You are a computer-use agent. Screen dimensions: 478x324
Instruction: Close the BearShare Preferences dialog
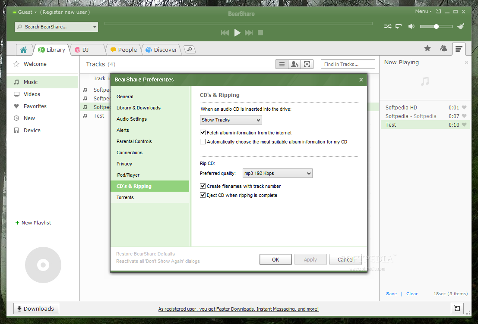361,80
